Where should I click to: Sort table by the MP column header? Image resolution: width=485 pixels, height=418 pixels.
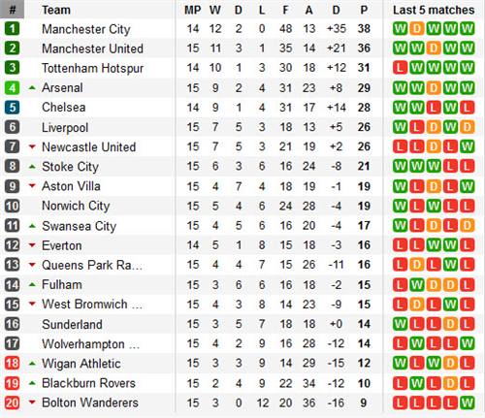coord(193,10)
